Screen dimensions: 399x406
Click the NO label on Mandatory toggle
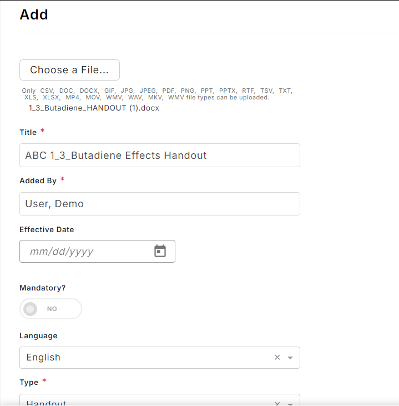[52, 309]
